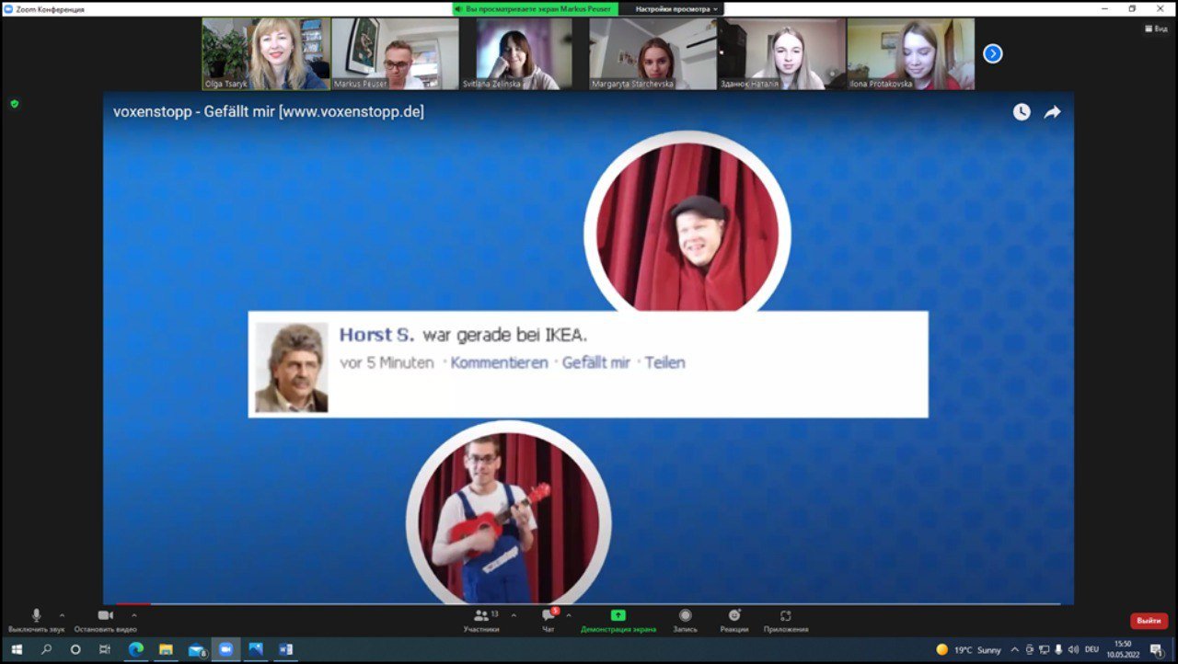Open video title voxenstopp - Gefällt mir

click(x=269, y=112)
